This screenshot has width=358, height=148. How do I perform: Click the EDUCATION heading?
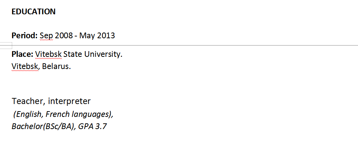click(34, 11)
